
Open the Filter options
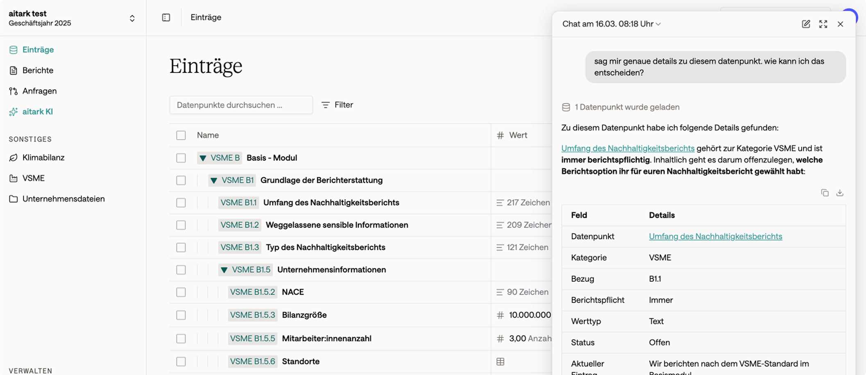click(337, 105)
